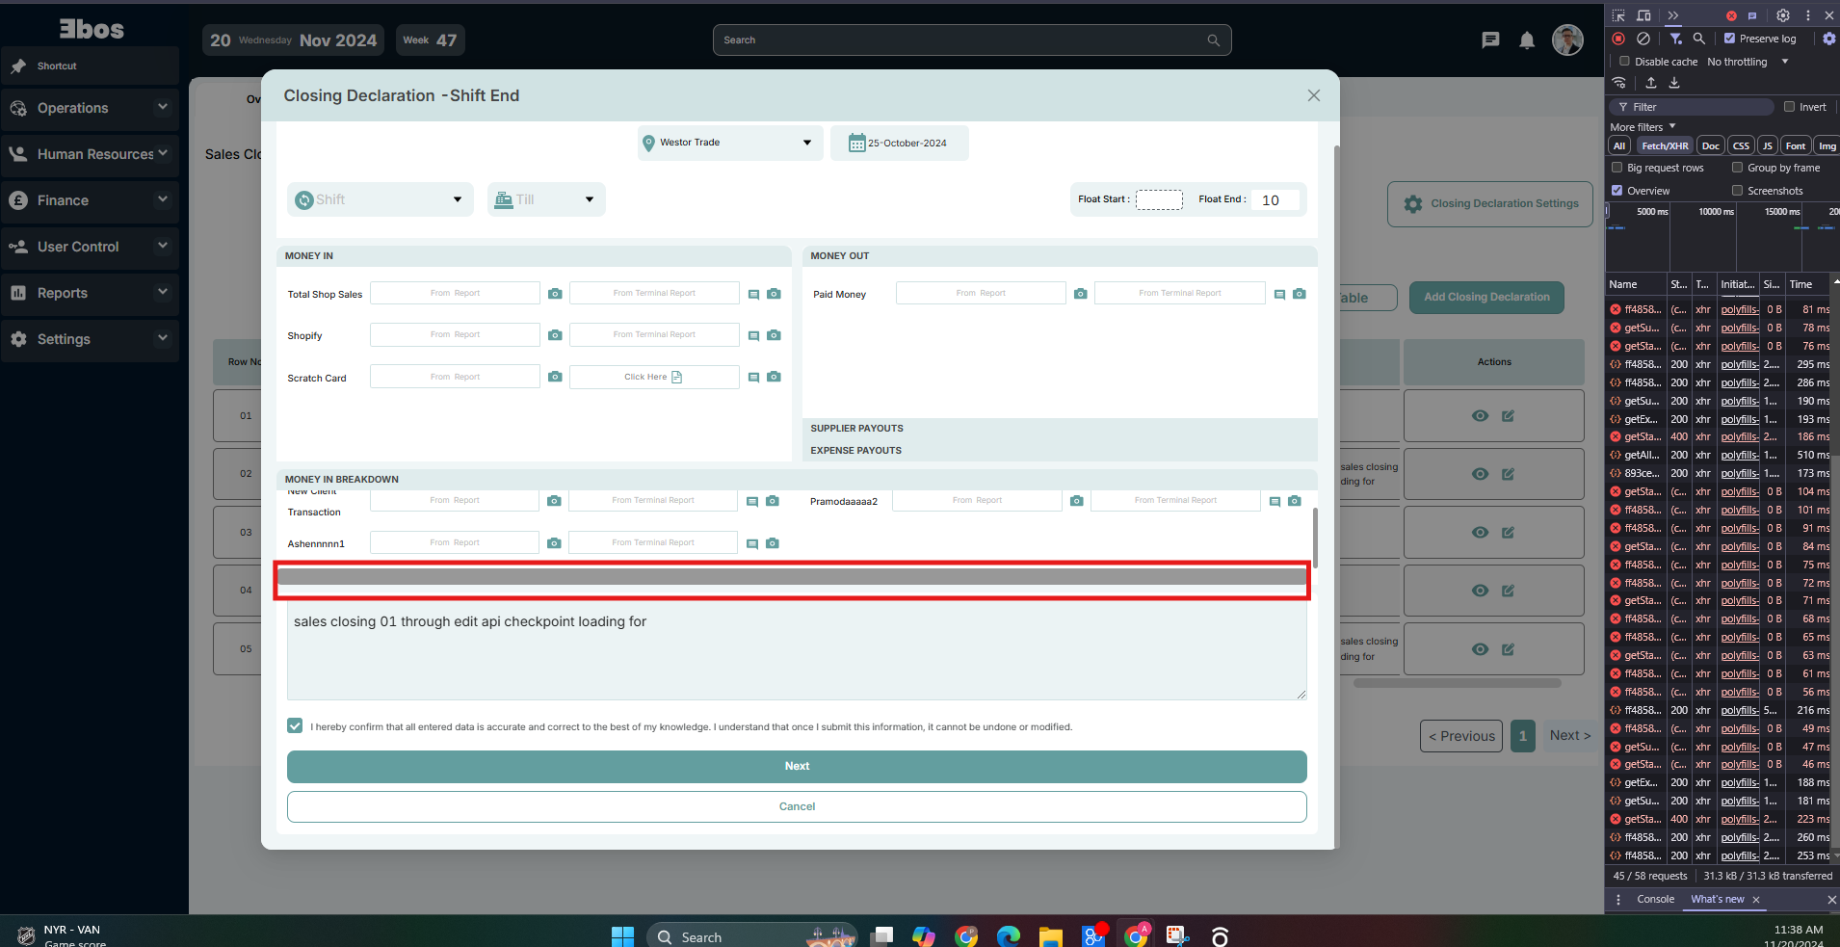The height and width of the screenshot is (947, 1840).
Task: Click camera icon beside Shopify From Report field
Action: [x=555, y=335]
